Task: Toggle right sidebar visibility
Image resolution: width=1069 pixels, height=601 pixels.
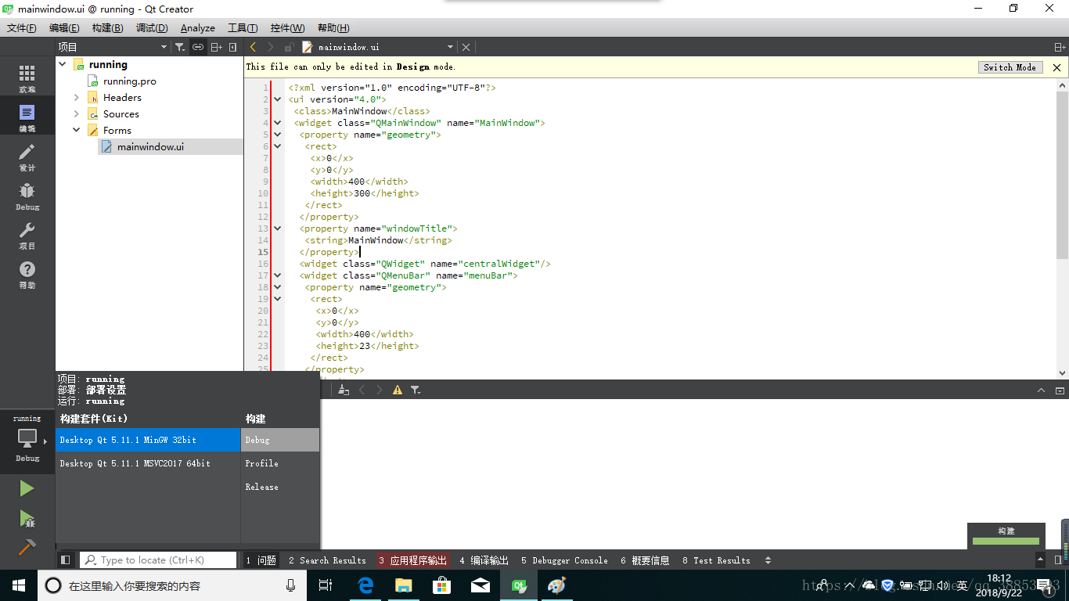Action: click(x=1058, y=560)
